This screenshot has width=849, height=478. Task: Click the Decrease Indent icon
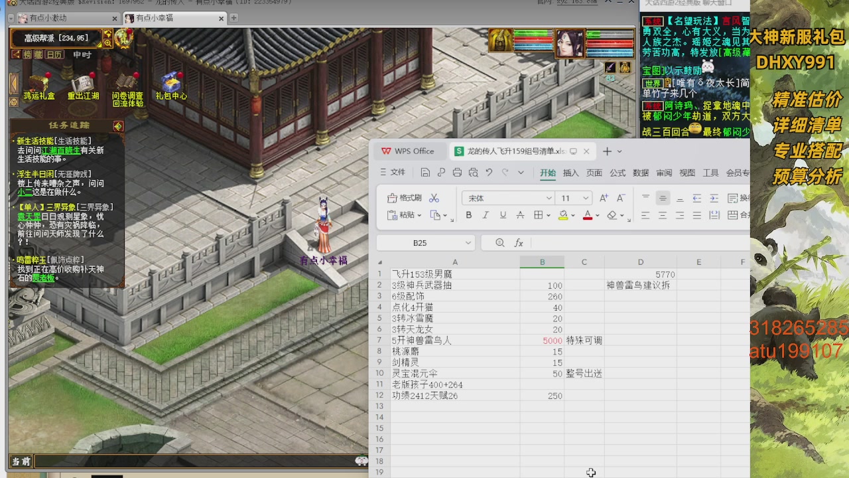[697, 198]
